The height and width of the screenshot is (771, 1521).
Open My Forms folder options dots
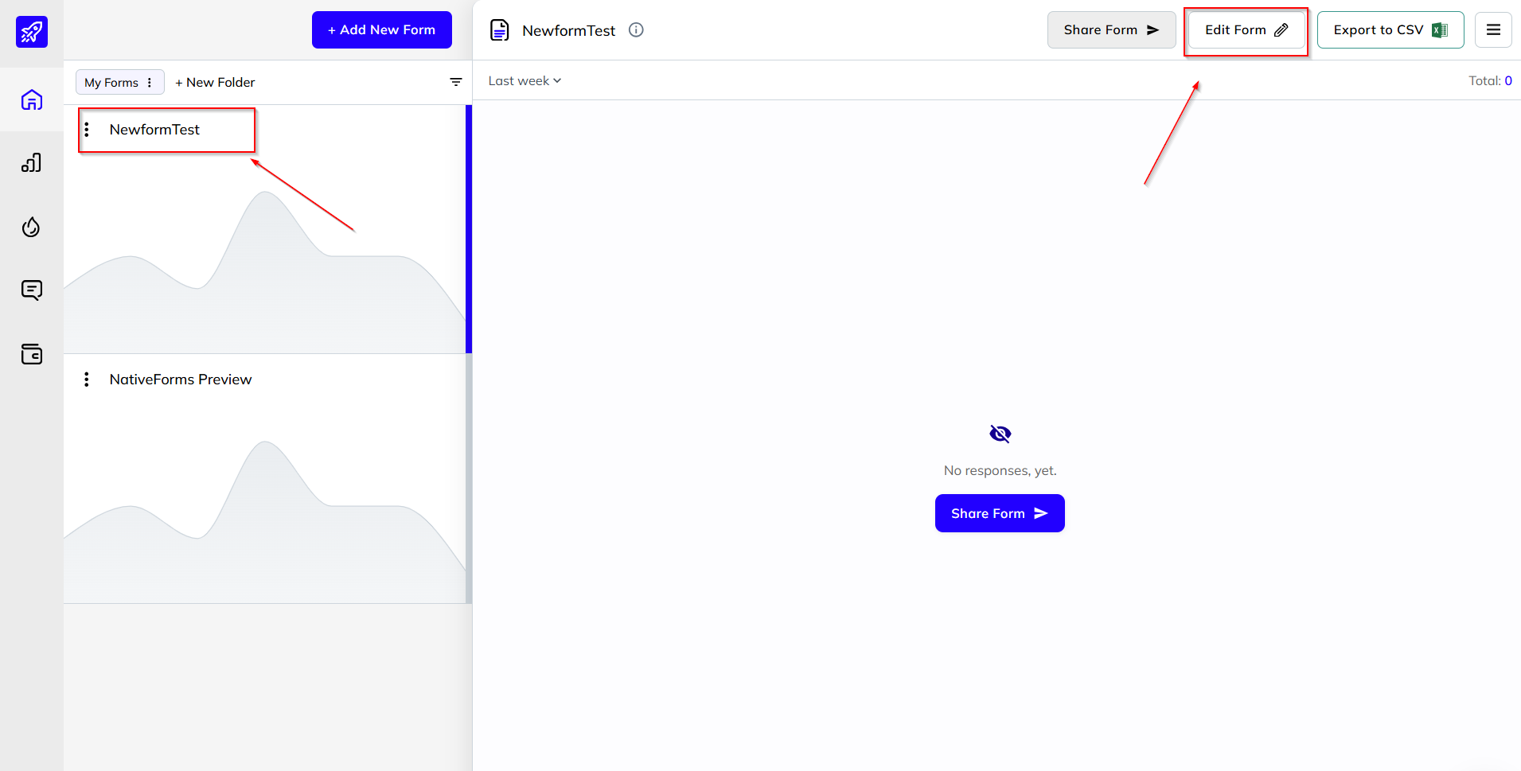(150, 82)
